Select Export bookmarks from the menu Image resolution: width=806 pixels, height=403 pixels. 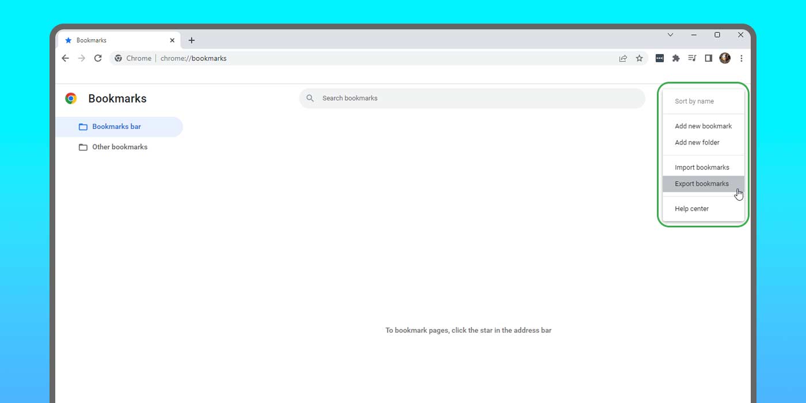[701, 184]
